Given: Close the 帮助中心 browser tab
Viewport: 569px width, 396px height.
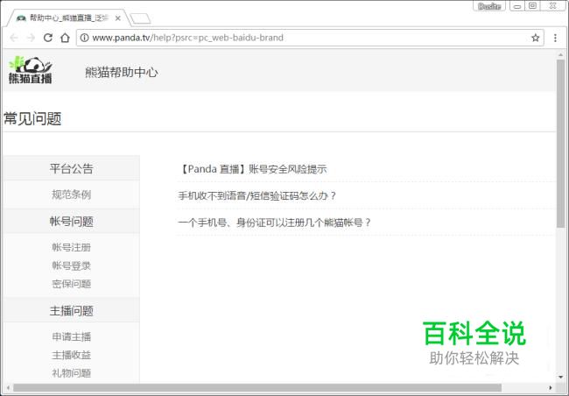Looking at the screenshot, I should coord(117,18).
